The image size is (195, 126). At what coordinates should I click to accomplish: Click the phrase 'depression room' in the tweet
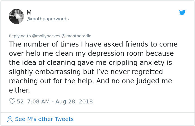pos(116,54)
